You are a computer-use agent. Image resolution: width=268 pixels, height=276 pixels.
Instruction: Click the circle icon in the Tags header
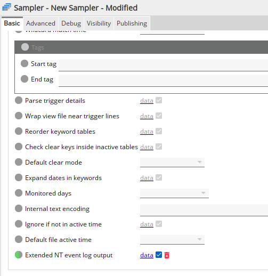point(25,47)
